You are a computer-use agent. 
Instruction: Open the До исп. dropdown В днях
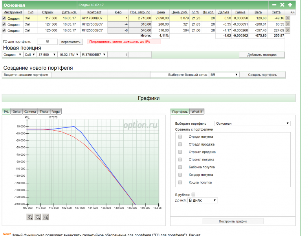(203, 201)
